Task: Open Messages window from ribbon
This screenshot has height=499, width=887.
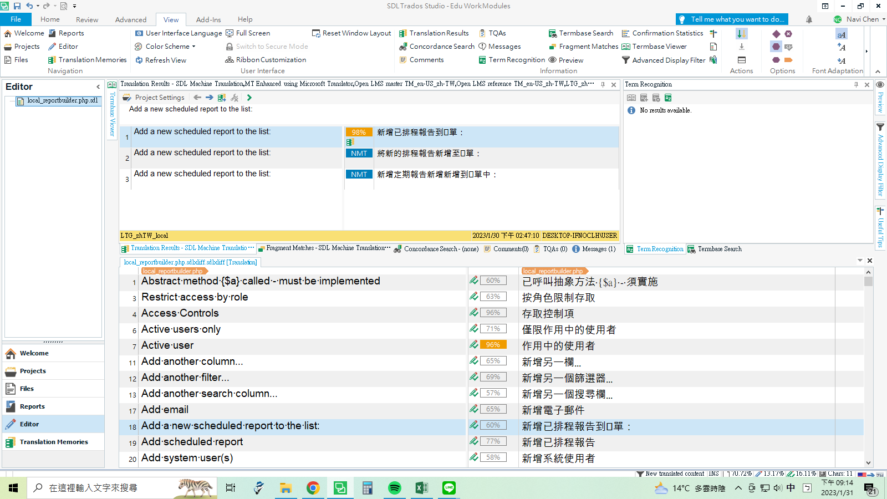Action: (x=499, y=47)
